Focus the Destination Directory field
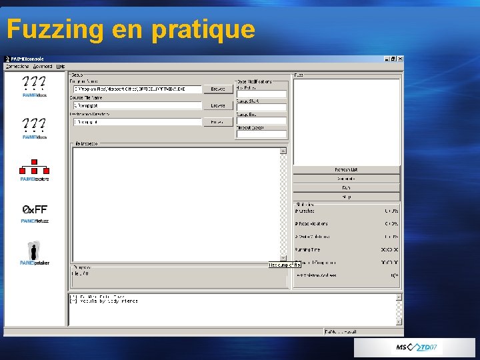The image size is (480, 360). (x=137, y=122)
